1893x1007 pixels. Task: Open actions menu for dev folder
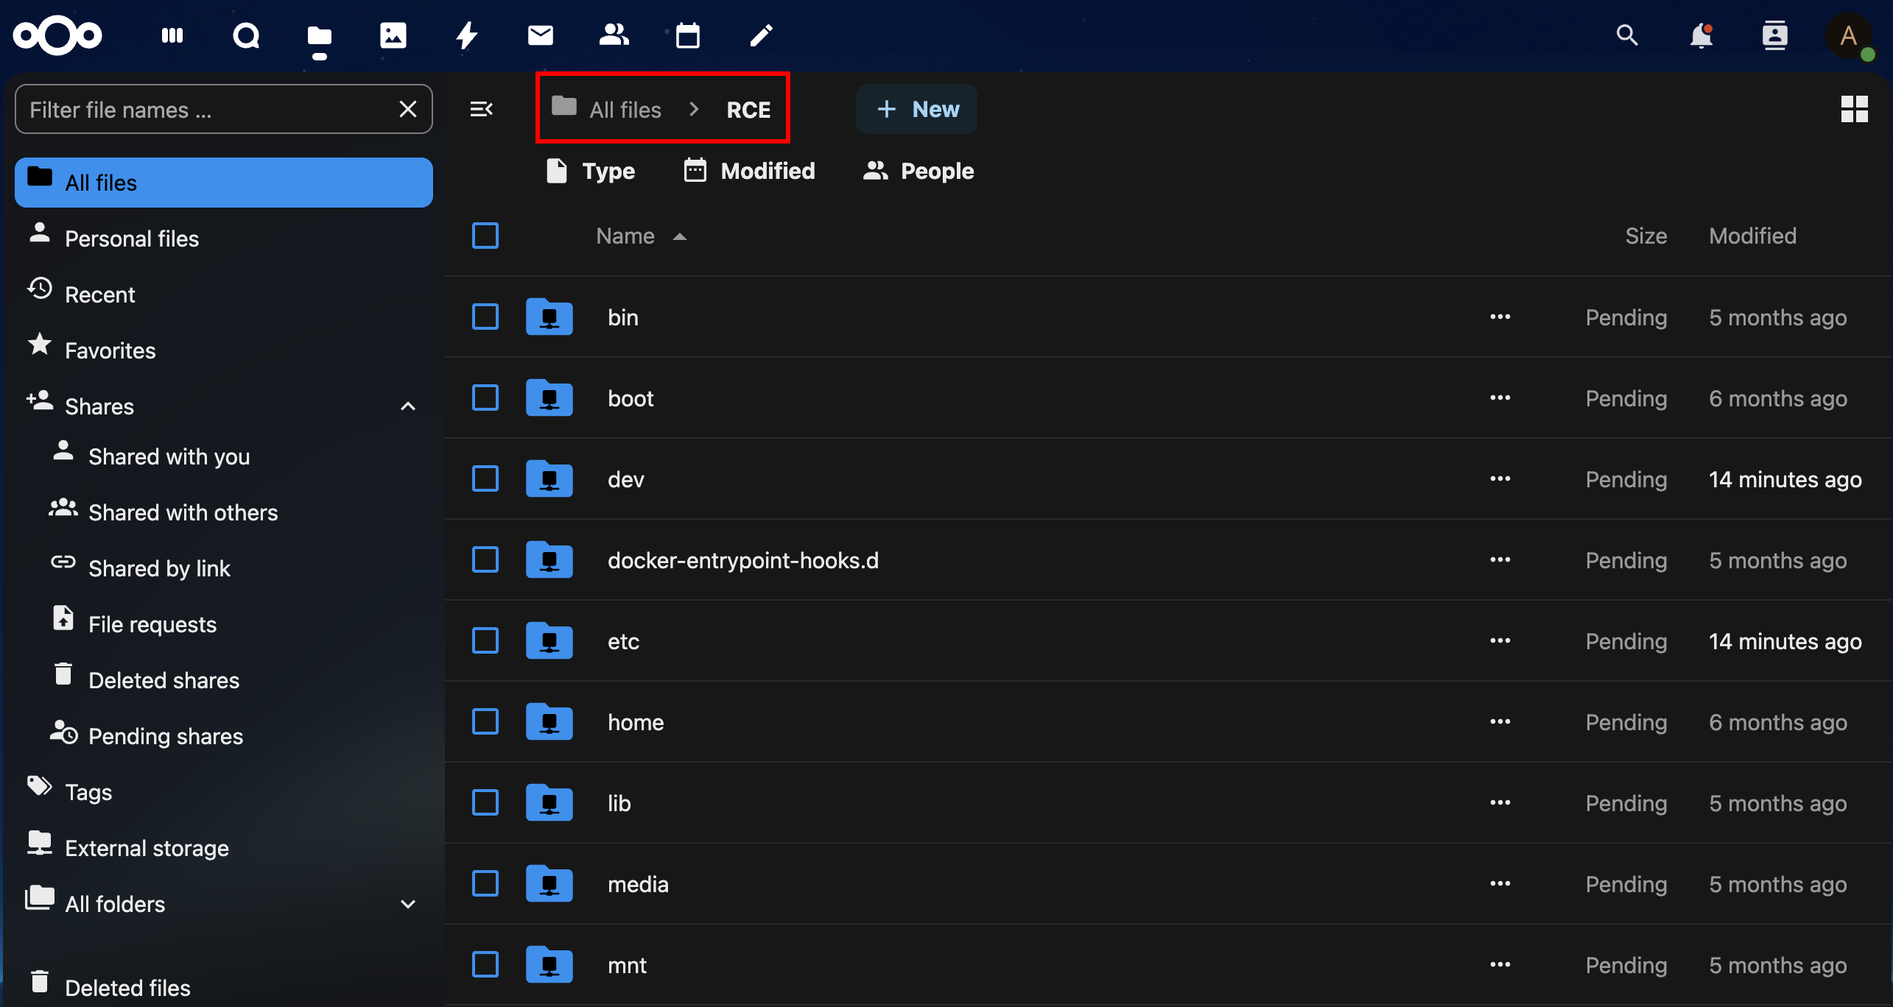(1500, 479)
